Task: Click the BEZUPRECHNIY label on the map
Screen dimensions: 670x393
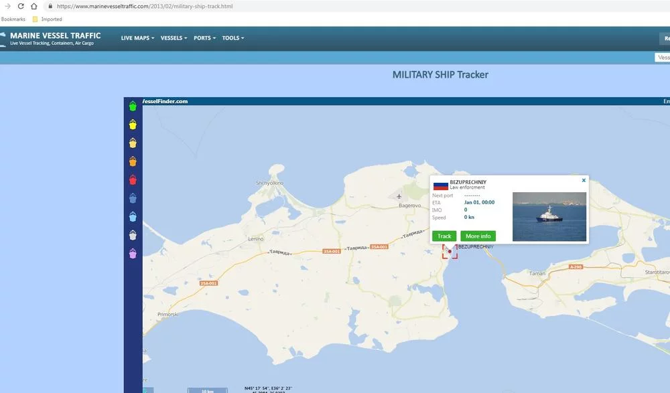Action: [476, 247]
